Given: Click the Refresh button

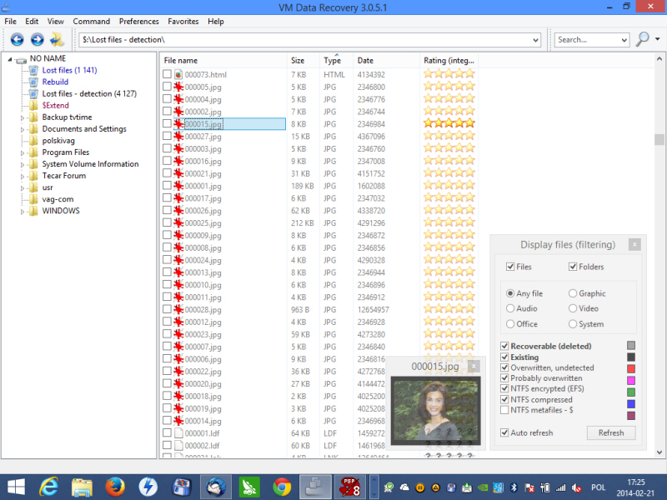Looking at the screenshot, I should 611,432.
